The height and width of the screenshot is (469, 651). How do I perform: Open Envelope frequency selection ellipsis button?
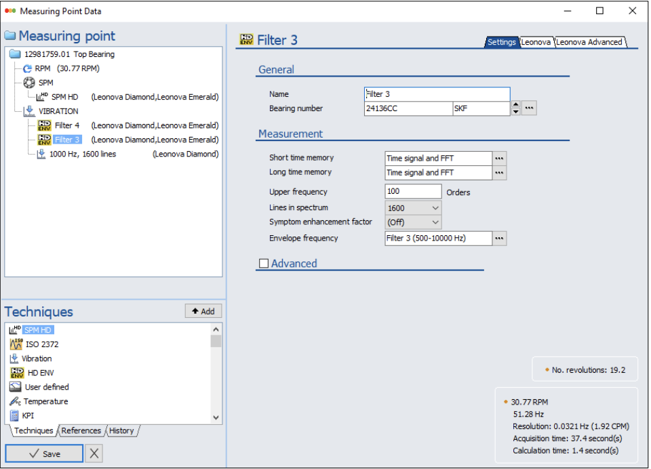500,238
